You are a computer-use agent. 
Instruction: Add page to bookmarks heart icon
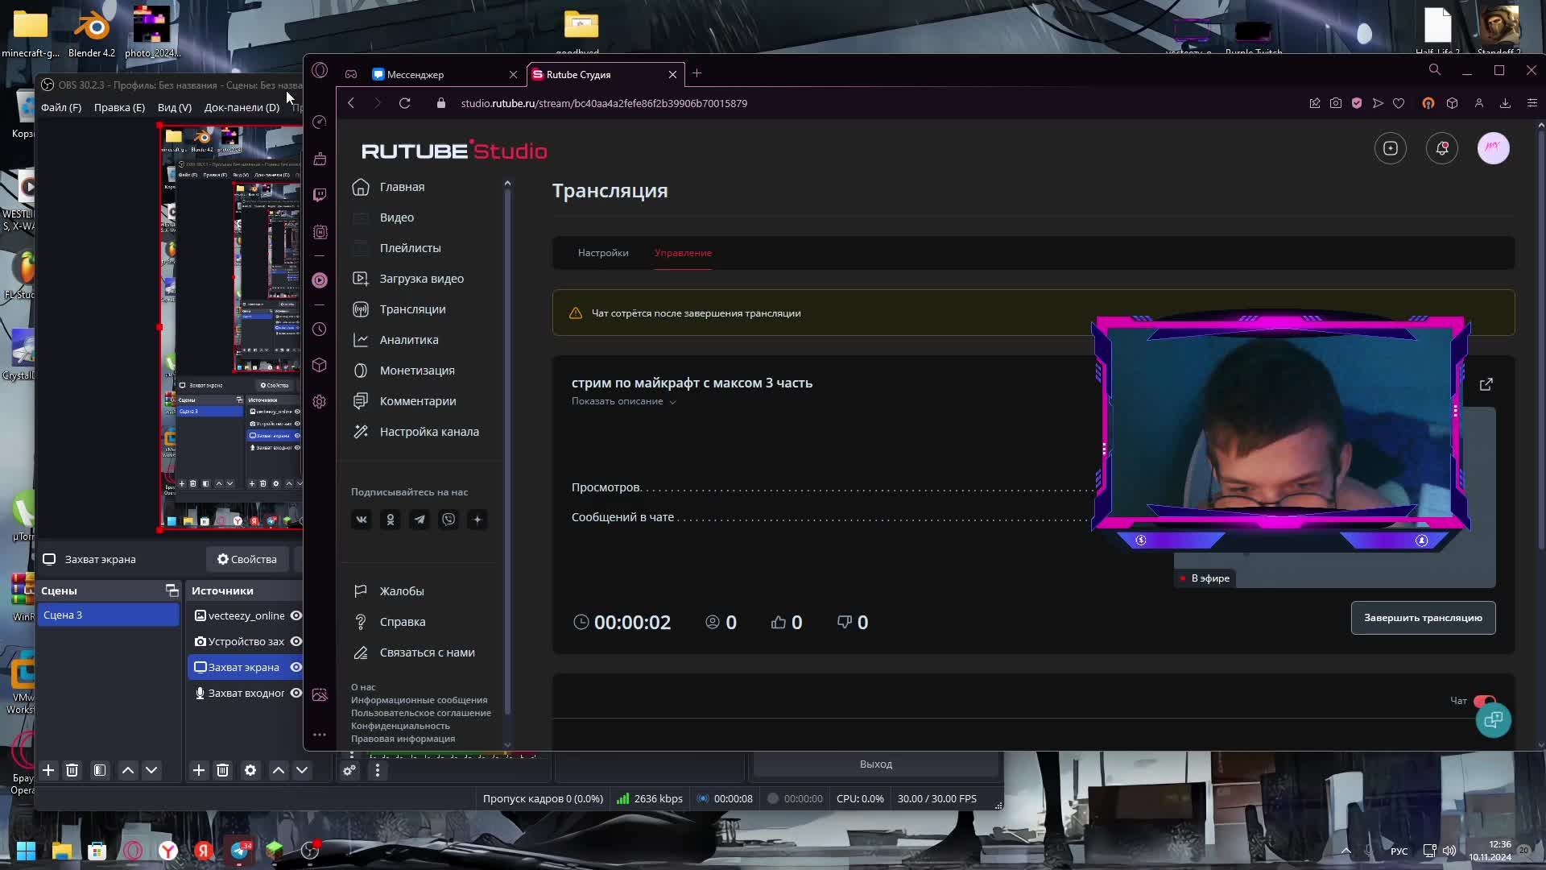click(1399, 103)
